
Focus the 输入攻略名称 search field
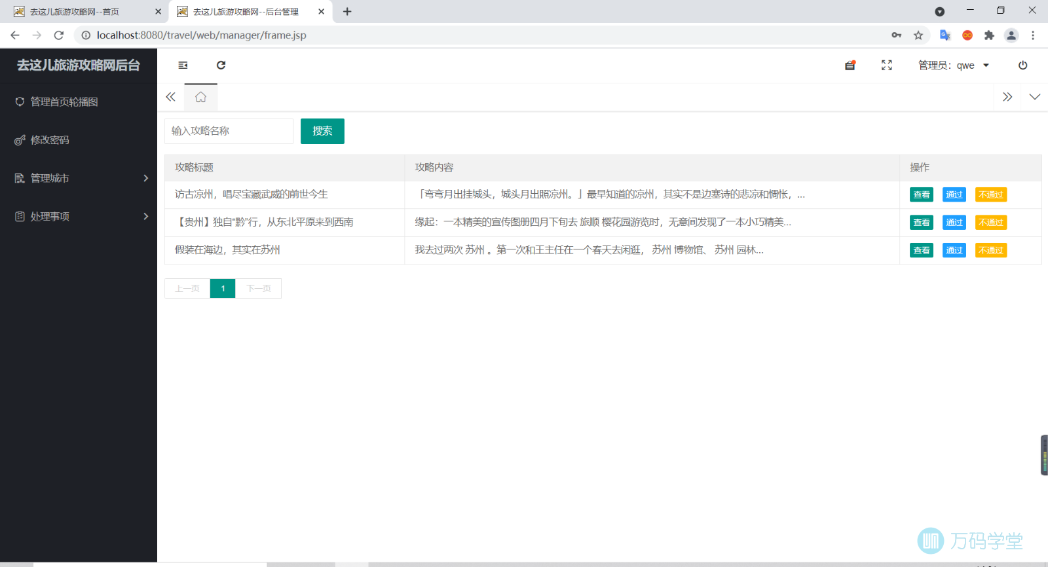pyautogui.click(x=229, y=131)
